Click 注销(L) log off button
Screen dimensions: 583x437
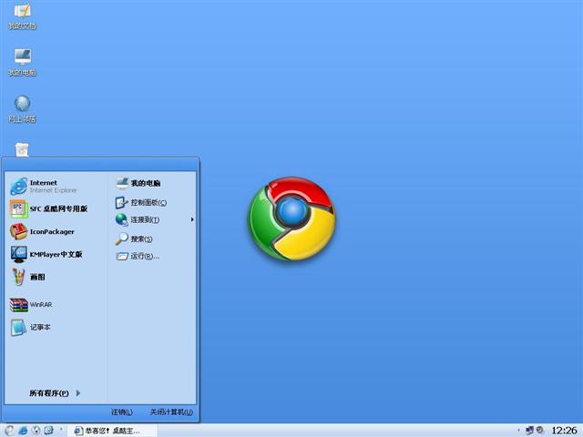(121, 412)
